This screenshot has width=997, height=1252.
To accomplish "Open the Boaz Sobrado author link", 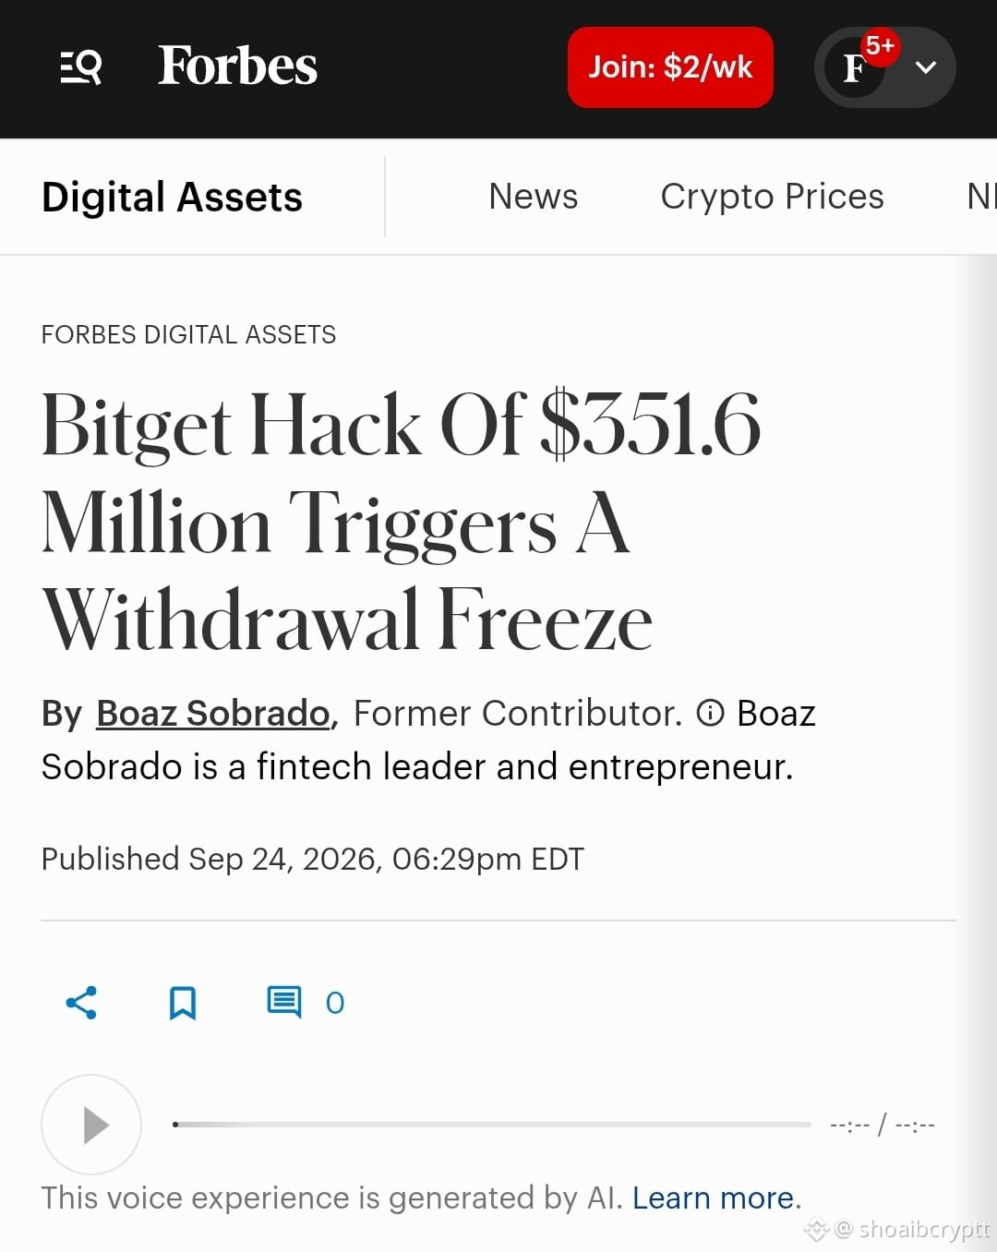I will (x=213, y=714).
